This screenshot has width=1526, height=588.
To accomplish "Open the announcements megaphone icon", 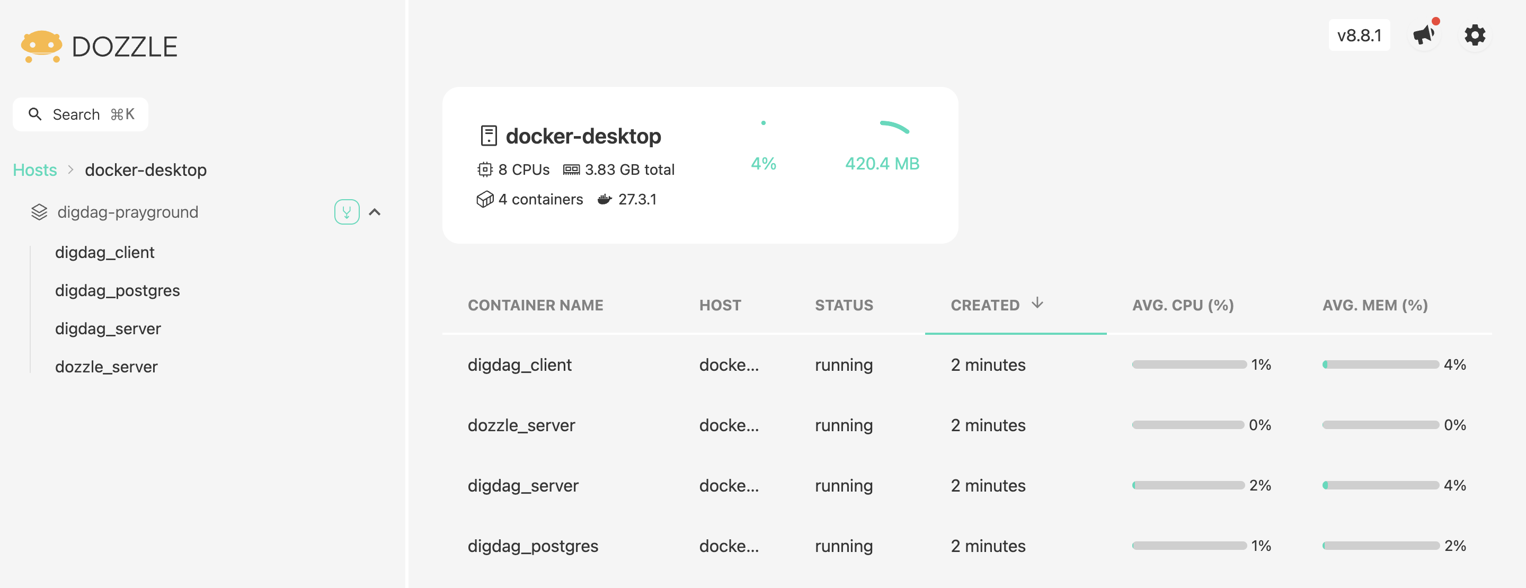I will pyautogui.click(x=1424, y=35).
